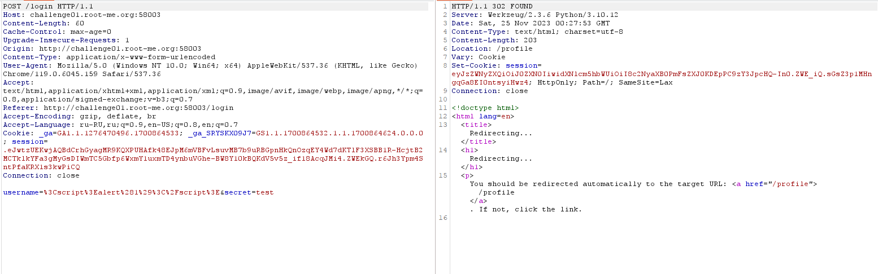Click the opening '<h1>' tag in the response
The image size is (878, 274).
[469, 150]
